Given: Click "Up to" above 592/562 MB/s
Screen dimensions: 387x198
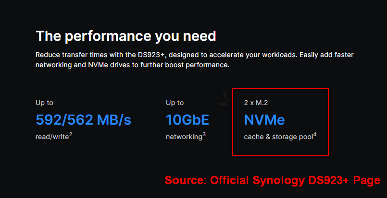Looking at the screenshot, I should [44, 103].
